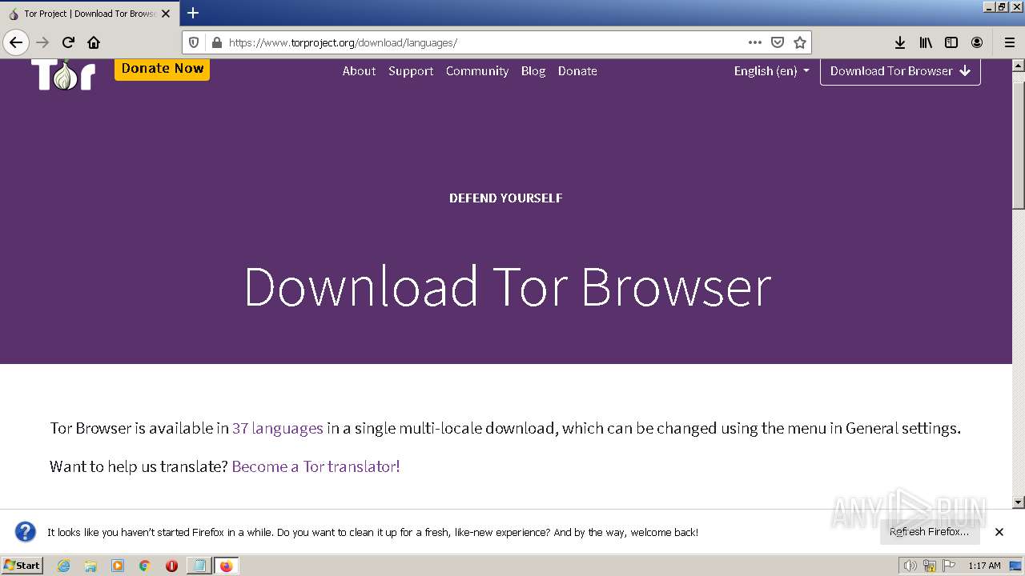Select the Firefox taskbar button

pos(226,566)
